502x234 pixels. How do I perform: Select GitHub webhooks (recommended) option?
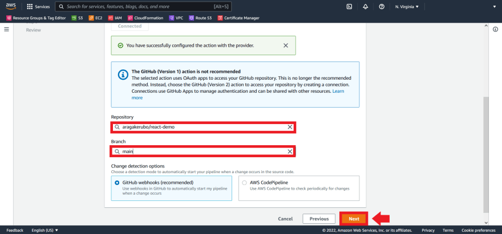[x=171, y=188]
